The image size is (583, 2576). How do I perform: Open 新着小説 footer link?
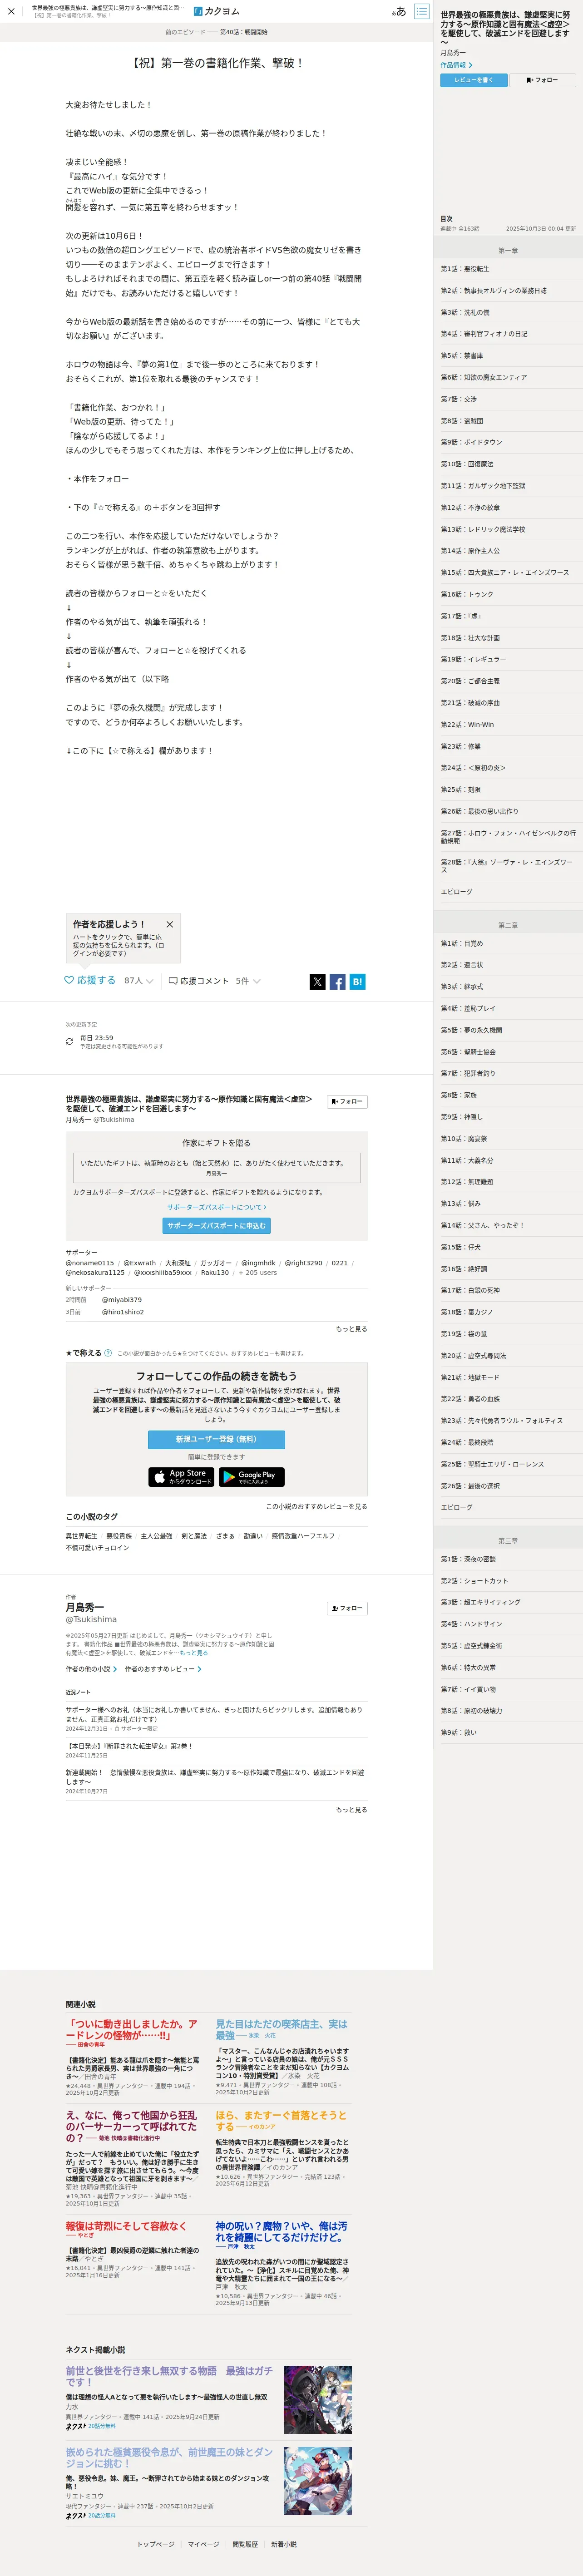283,2544
